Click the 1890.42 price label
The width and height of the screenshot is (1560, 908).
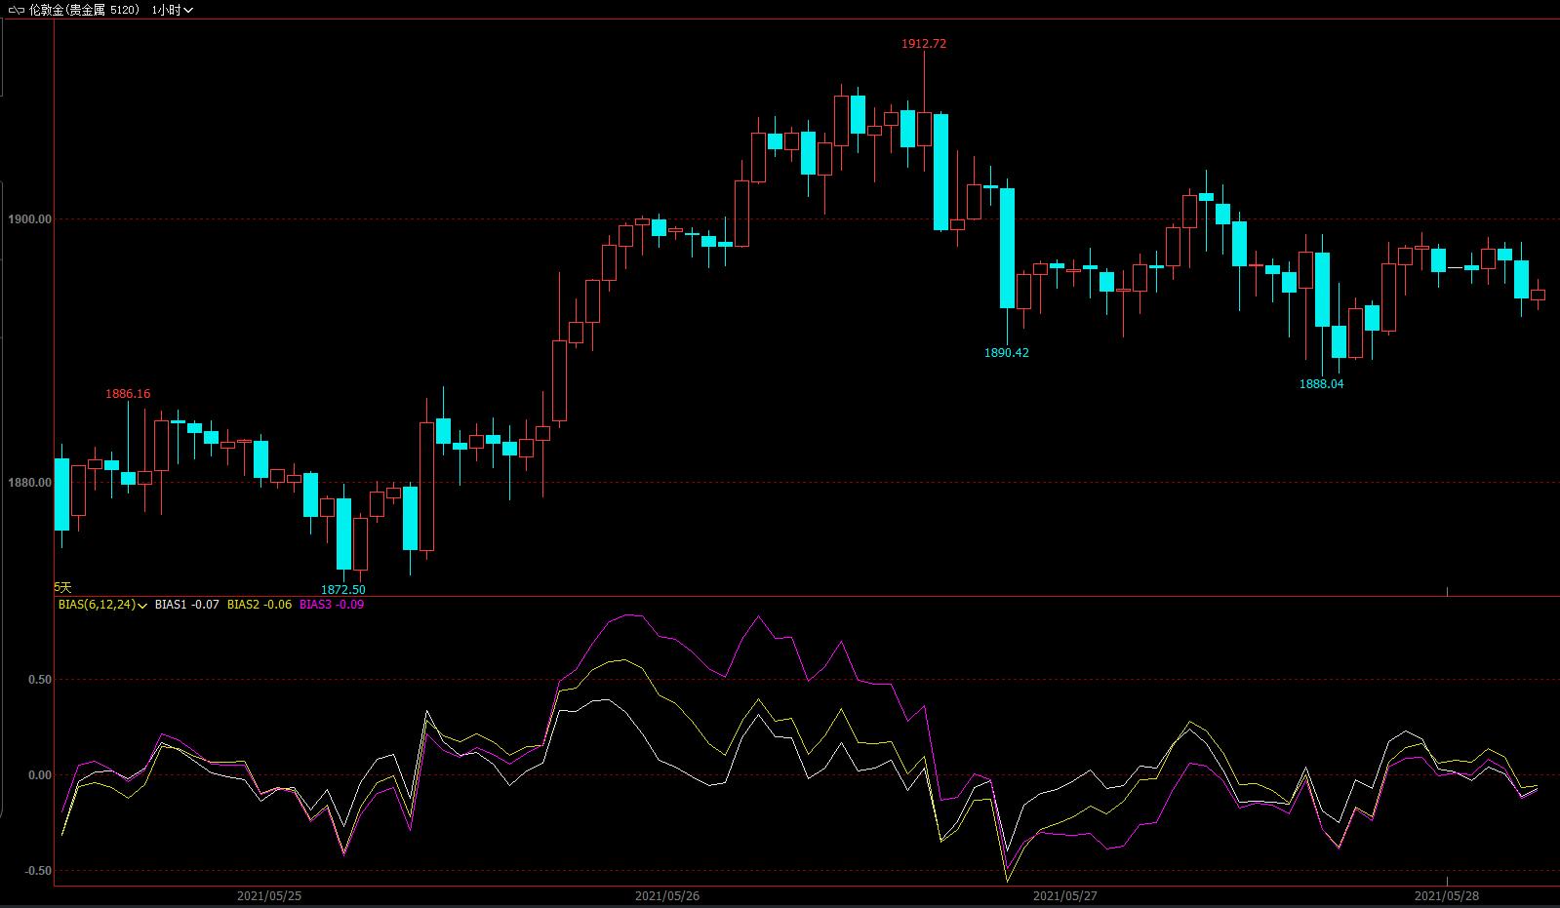[x=1006, y=353]
